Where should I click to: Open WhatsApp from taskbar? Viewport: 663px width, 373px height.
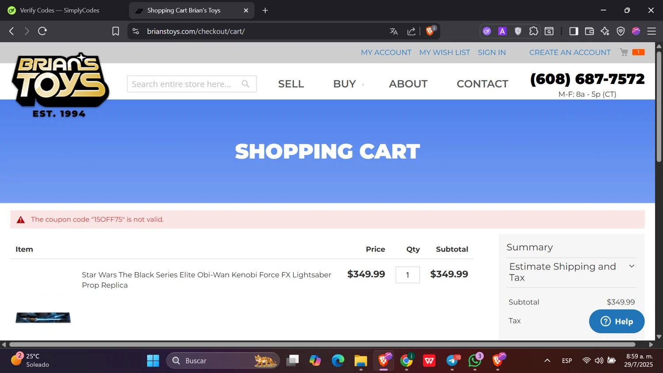coord(475,361)
